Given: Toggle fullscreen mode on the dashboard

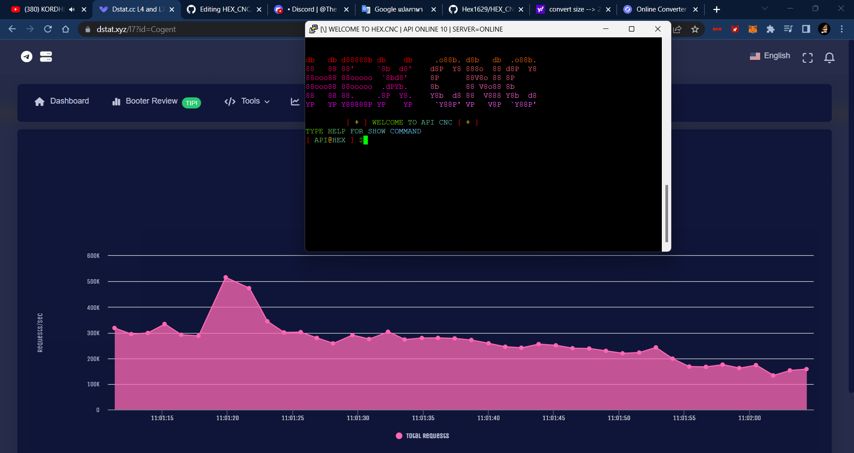Looking at the screenshot, I should 808,58.
